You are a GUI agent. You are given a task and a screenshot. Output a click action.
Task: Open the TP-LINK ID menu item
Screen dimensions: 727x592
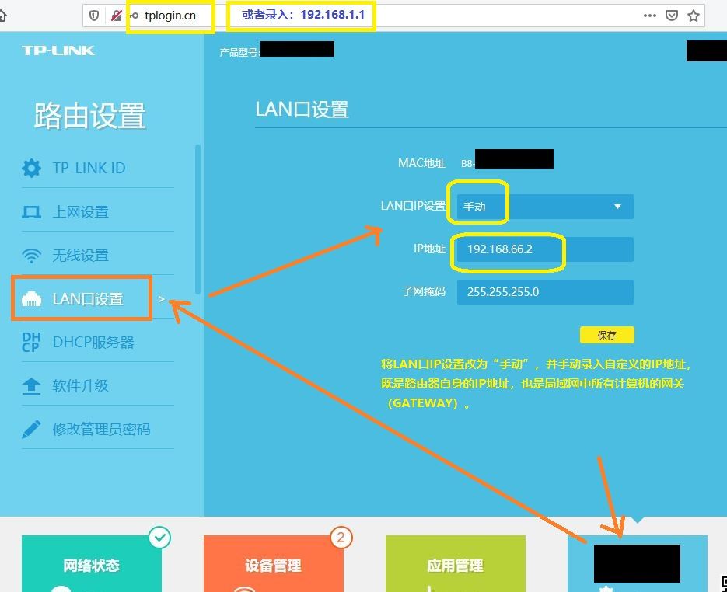(x=98, y=168)
